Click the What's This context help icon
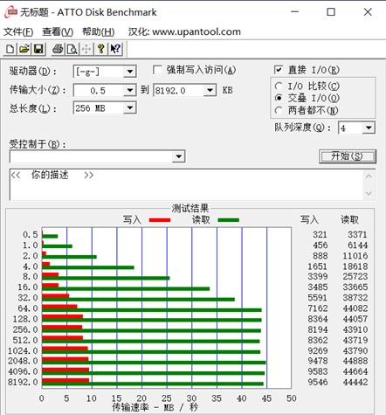Viewport: 386px width, 415px height. pyautogui.click(x=115, y=49)
